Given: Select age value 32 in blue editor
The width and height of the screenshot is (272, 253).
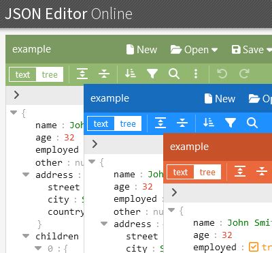Looking at the screenshot, I should tap(148, 186).
